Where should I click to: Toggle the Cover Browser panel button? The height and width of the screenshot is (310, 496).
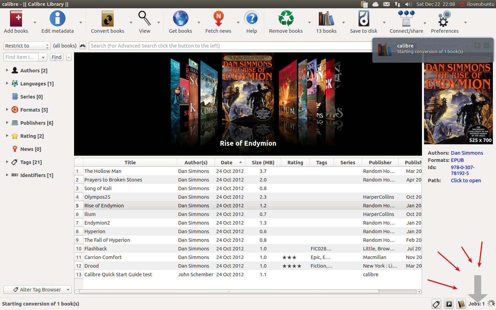click(x=449, y=304)
